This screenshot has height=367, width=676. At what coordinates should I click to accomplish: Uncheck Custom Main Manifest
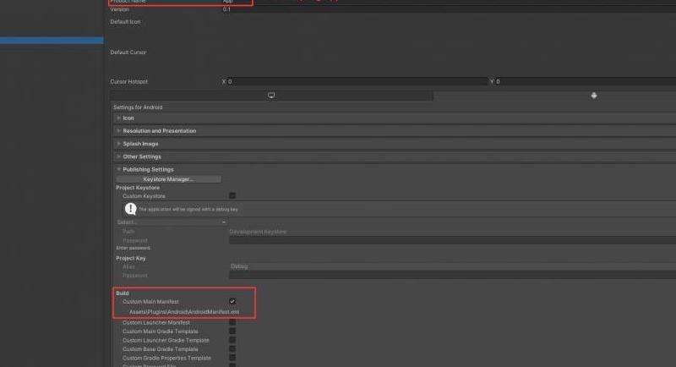pos(232,301)
